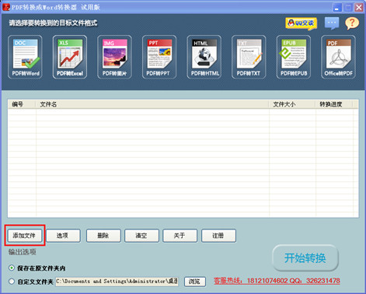The width and height of the screenshot is (366, 294).
Task: Choose the PDF转图片 image format icon
Action: (114, 57)
